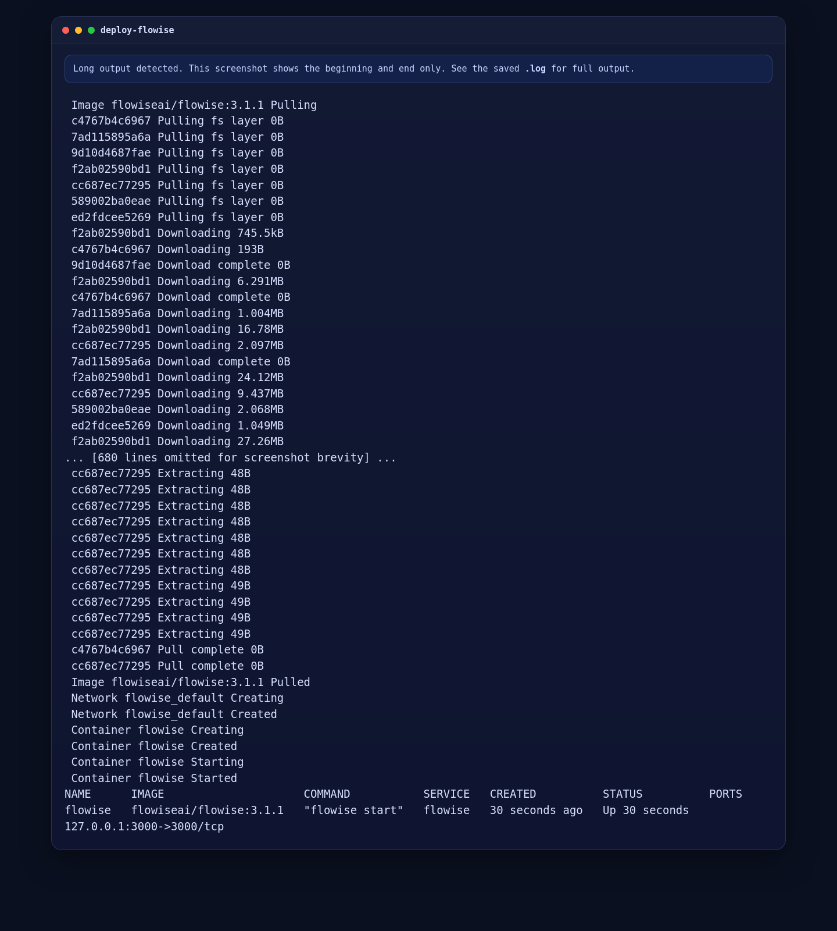
Task: Select 'cc687ec77295 Pulling fs layer 0B' line
Action: pos(177,185)
